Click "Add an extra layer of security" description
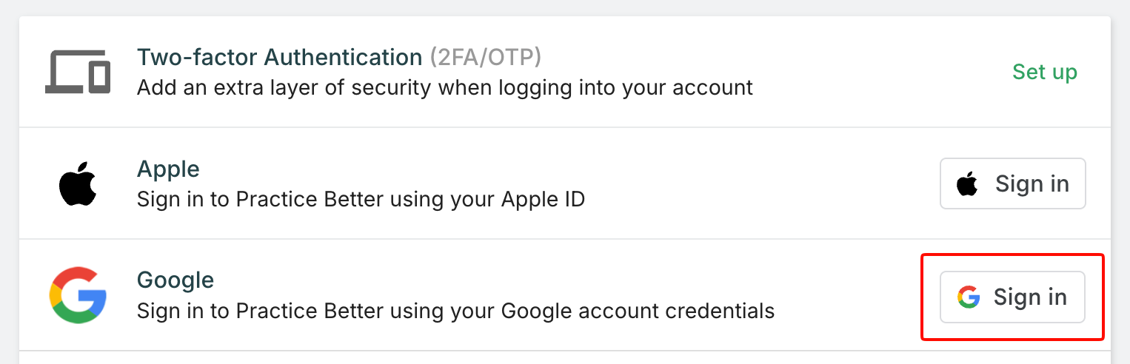 coord(444,88)
